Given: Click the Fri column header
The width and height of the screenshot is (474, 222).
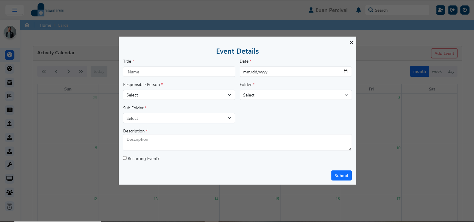Looking at the screenshot, I should click(x=371, y=89).
